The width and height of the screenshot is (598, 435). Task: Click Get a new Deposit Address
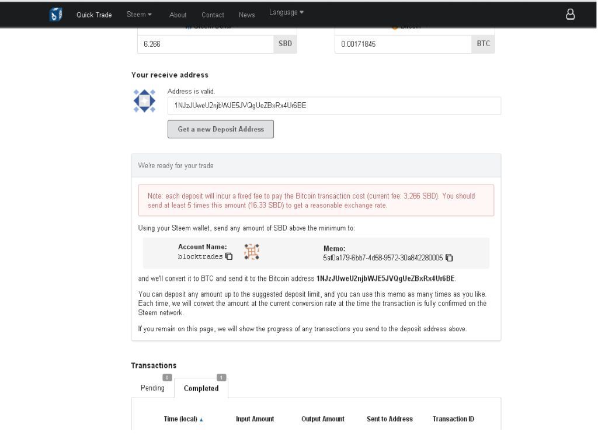coord(220,129)
